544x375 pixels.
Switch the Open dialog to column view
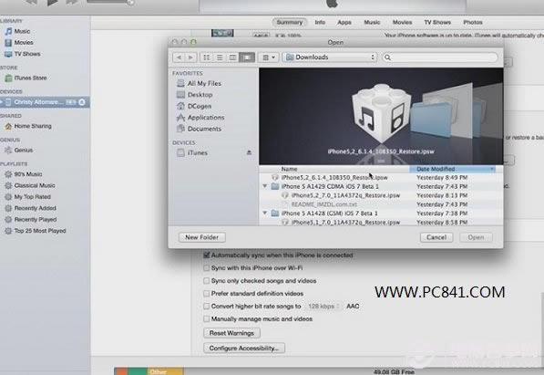click(232, 57)
